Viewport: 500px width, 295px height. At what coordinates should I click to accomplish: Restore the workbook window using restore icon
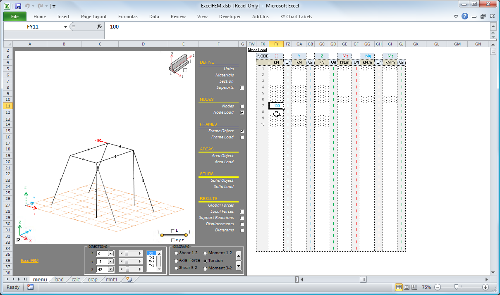483,17
